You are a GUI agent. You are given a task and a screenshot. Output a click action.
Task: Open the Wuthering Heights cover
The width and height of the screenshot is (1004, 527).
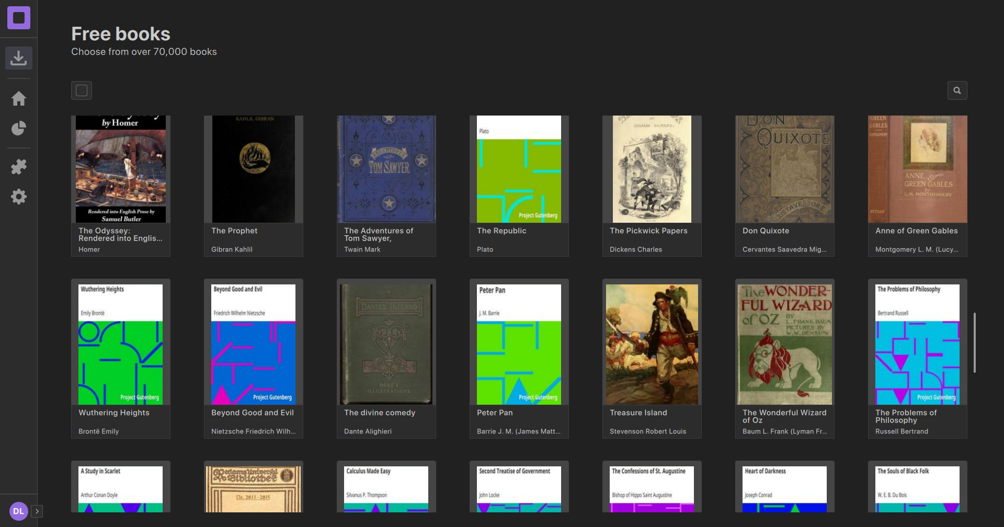pyautogui.click(x=121, y=345)
